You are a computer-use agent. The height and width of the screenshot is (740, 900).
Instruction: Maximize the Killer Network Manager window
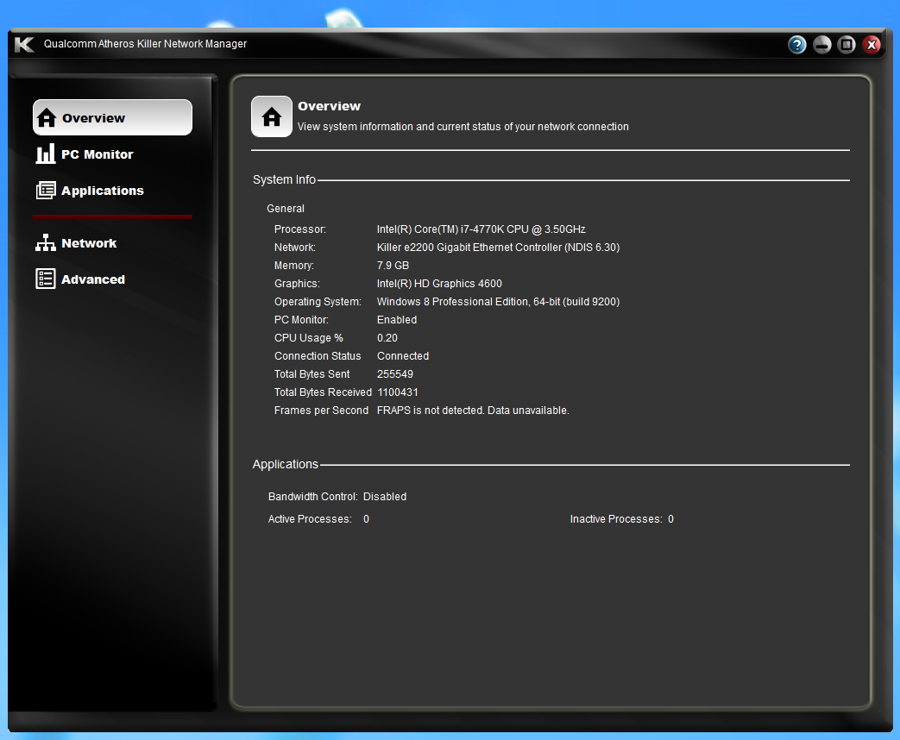coord(847,44)
